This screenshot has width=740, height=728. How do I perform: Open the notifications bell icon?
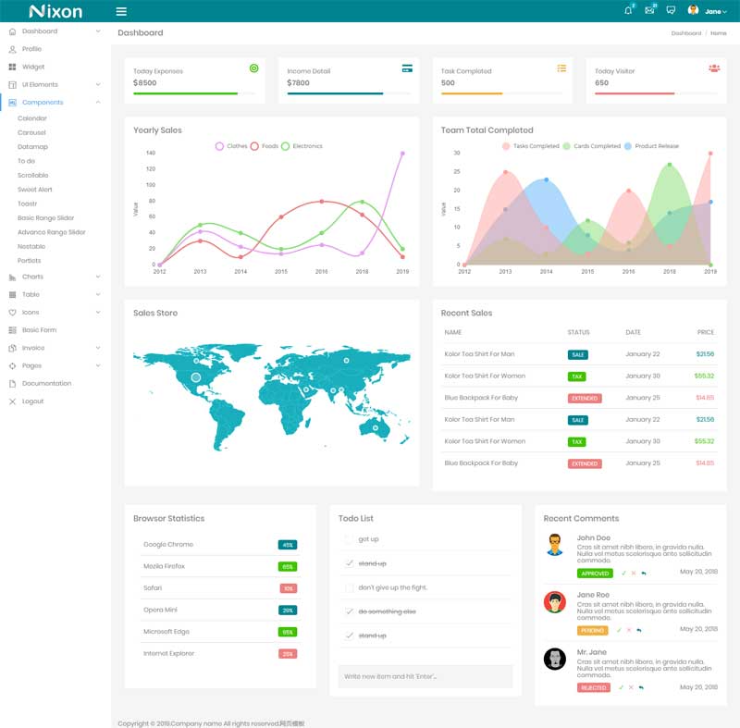point(629,10)
